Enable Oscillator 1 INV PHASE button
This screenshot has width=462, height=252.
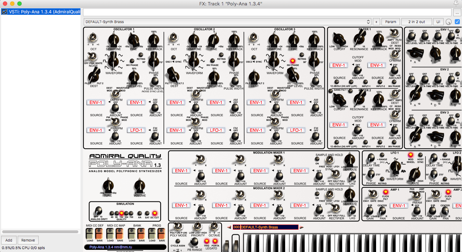click(x=132, y=61)
